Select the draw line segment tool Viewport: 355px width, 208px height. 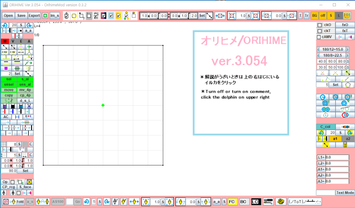[5, 47]
